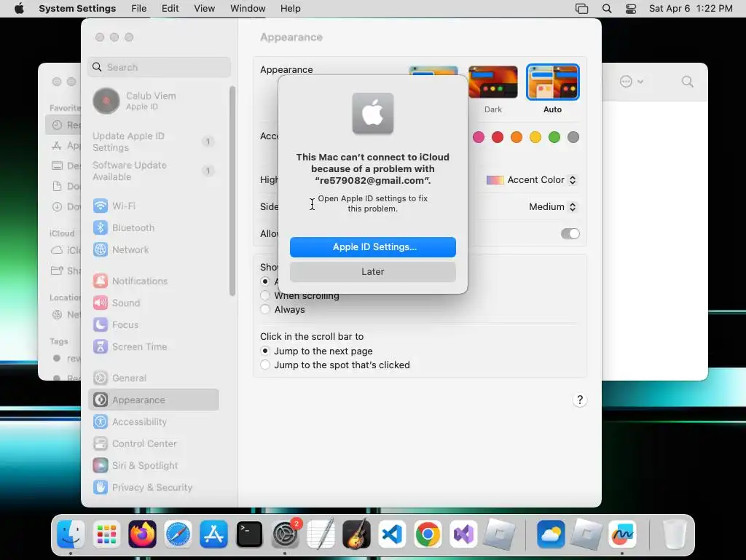Screen dimensions: 746x560
Task: Pick the red accent color
Action: (x=498, y=137)
